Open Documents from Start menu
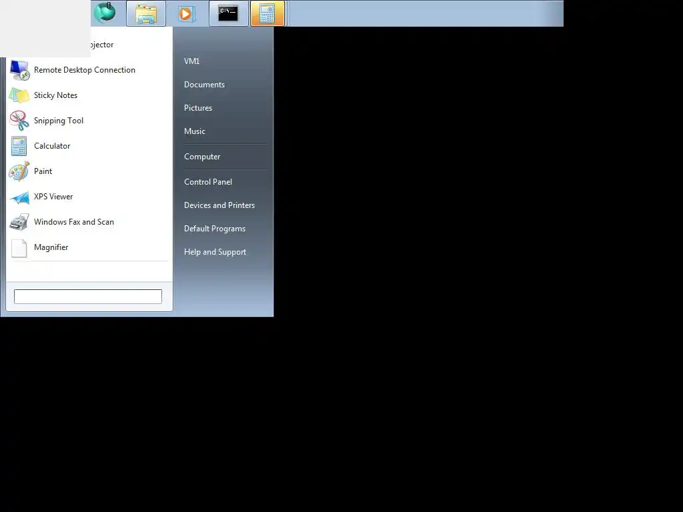The height and width of the screenshot is (512, 683). click(x=204, y=85)
